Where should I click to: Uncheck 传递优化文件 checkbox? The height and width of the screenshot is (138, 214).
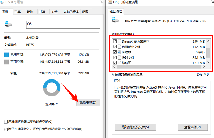115,47
